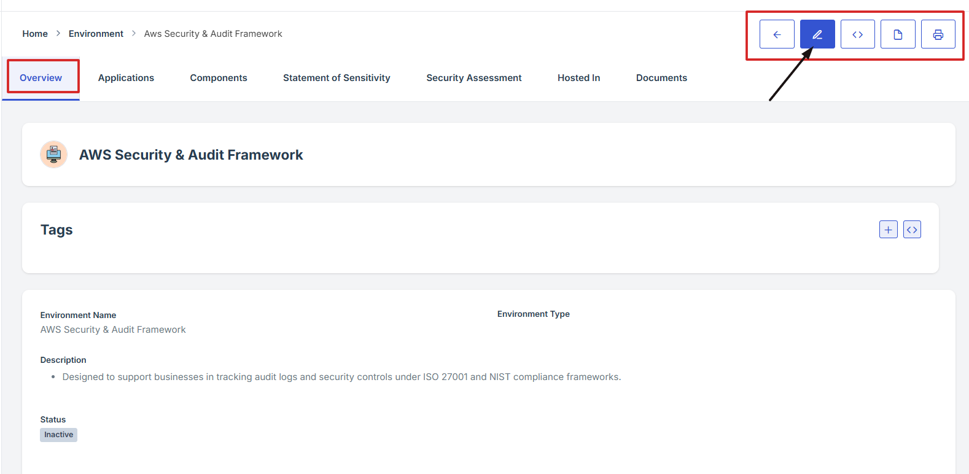Switch to the Applications tab
Viewport: 969px width, 474px height.
[126, 78]
